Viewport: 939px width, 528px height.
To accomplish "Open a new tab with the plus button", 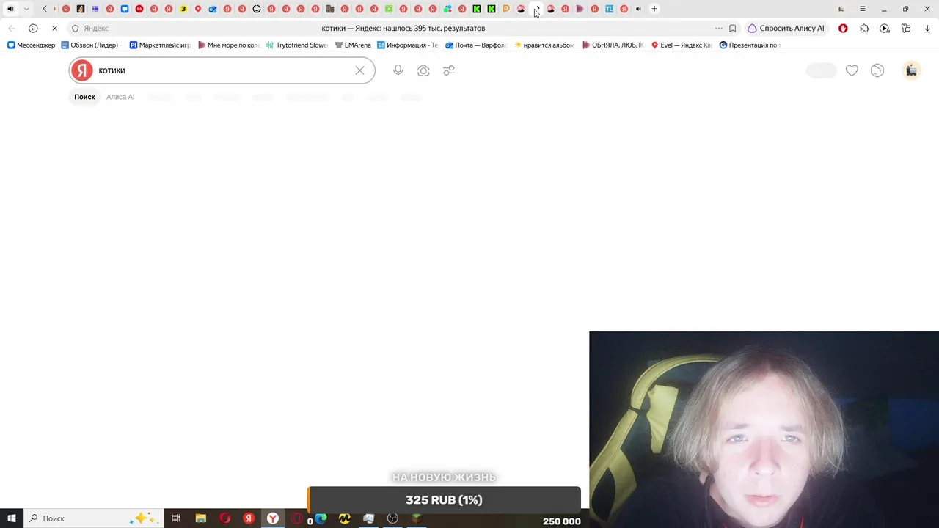I will point(654,9).
